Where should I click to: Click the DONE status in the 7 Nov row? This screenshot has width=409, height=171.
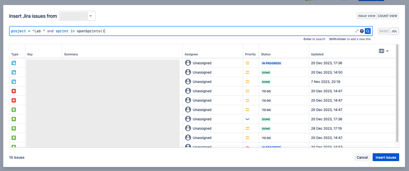point(266,82)
